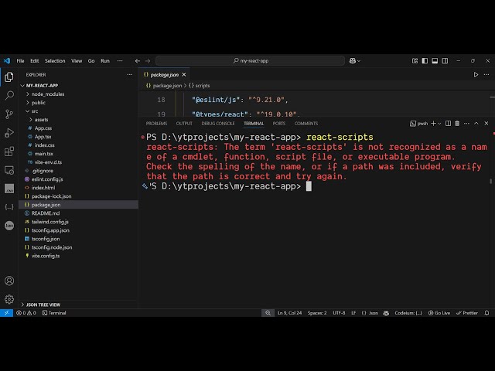Open the View menu

click(77, 61)
